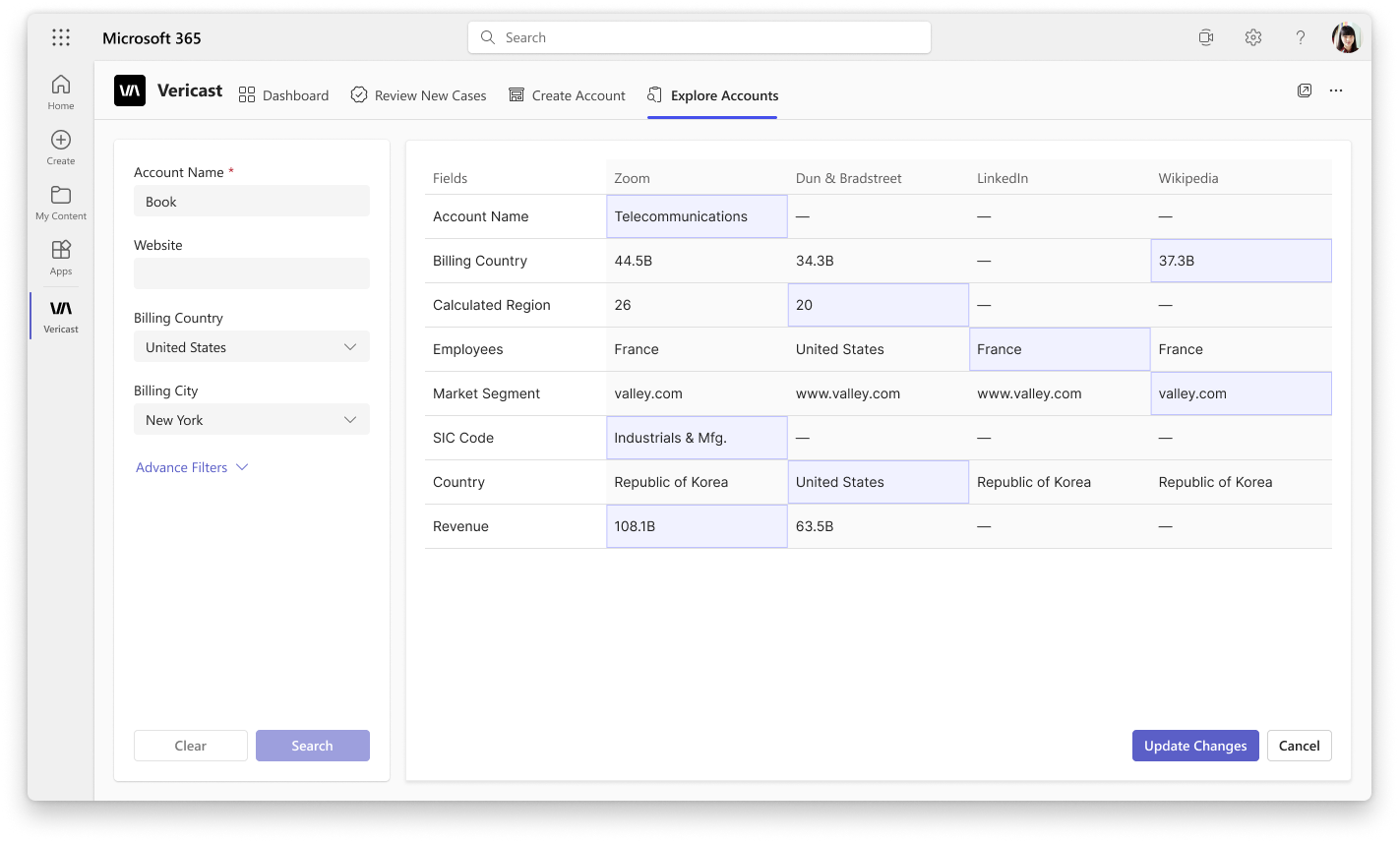Viewport: 1399px width, 842px height.
Task: Select Dun & Bradstreet's United States Country cell
Action: click(x=879, y=482)
